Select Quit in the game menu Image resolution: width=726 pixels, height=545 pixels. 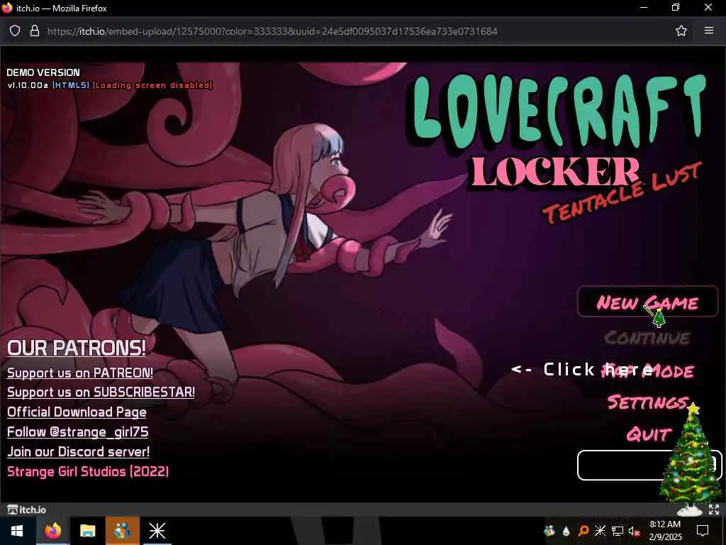coord(648,434)
